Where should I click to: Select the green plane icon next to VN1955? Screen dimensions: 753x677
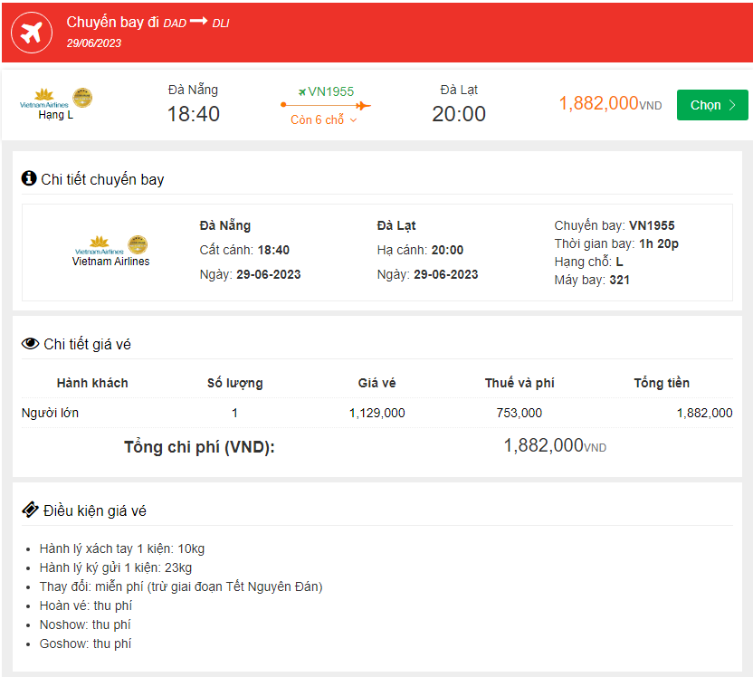302,91
